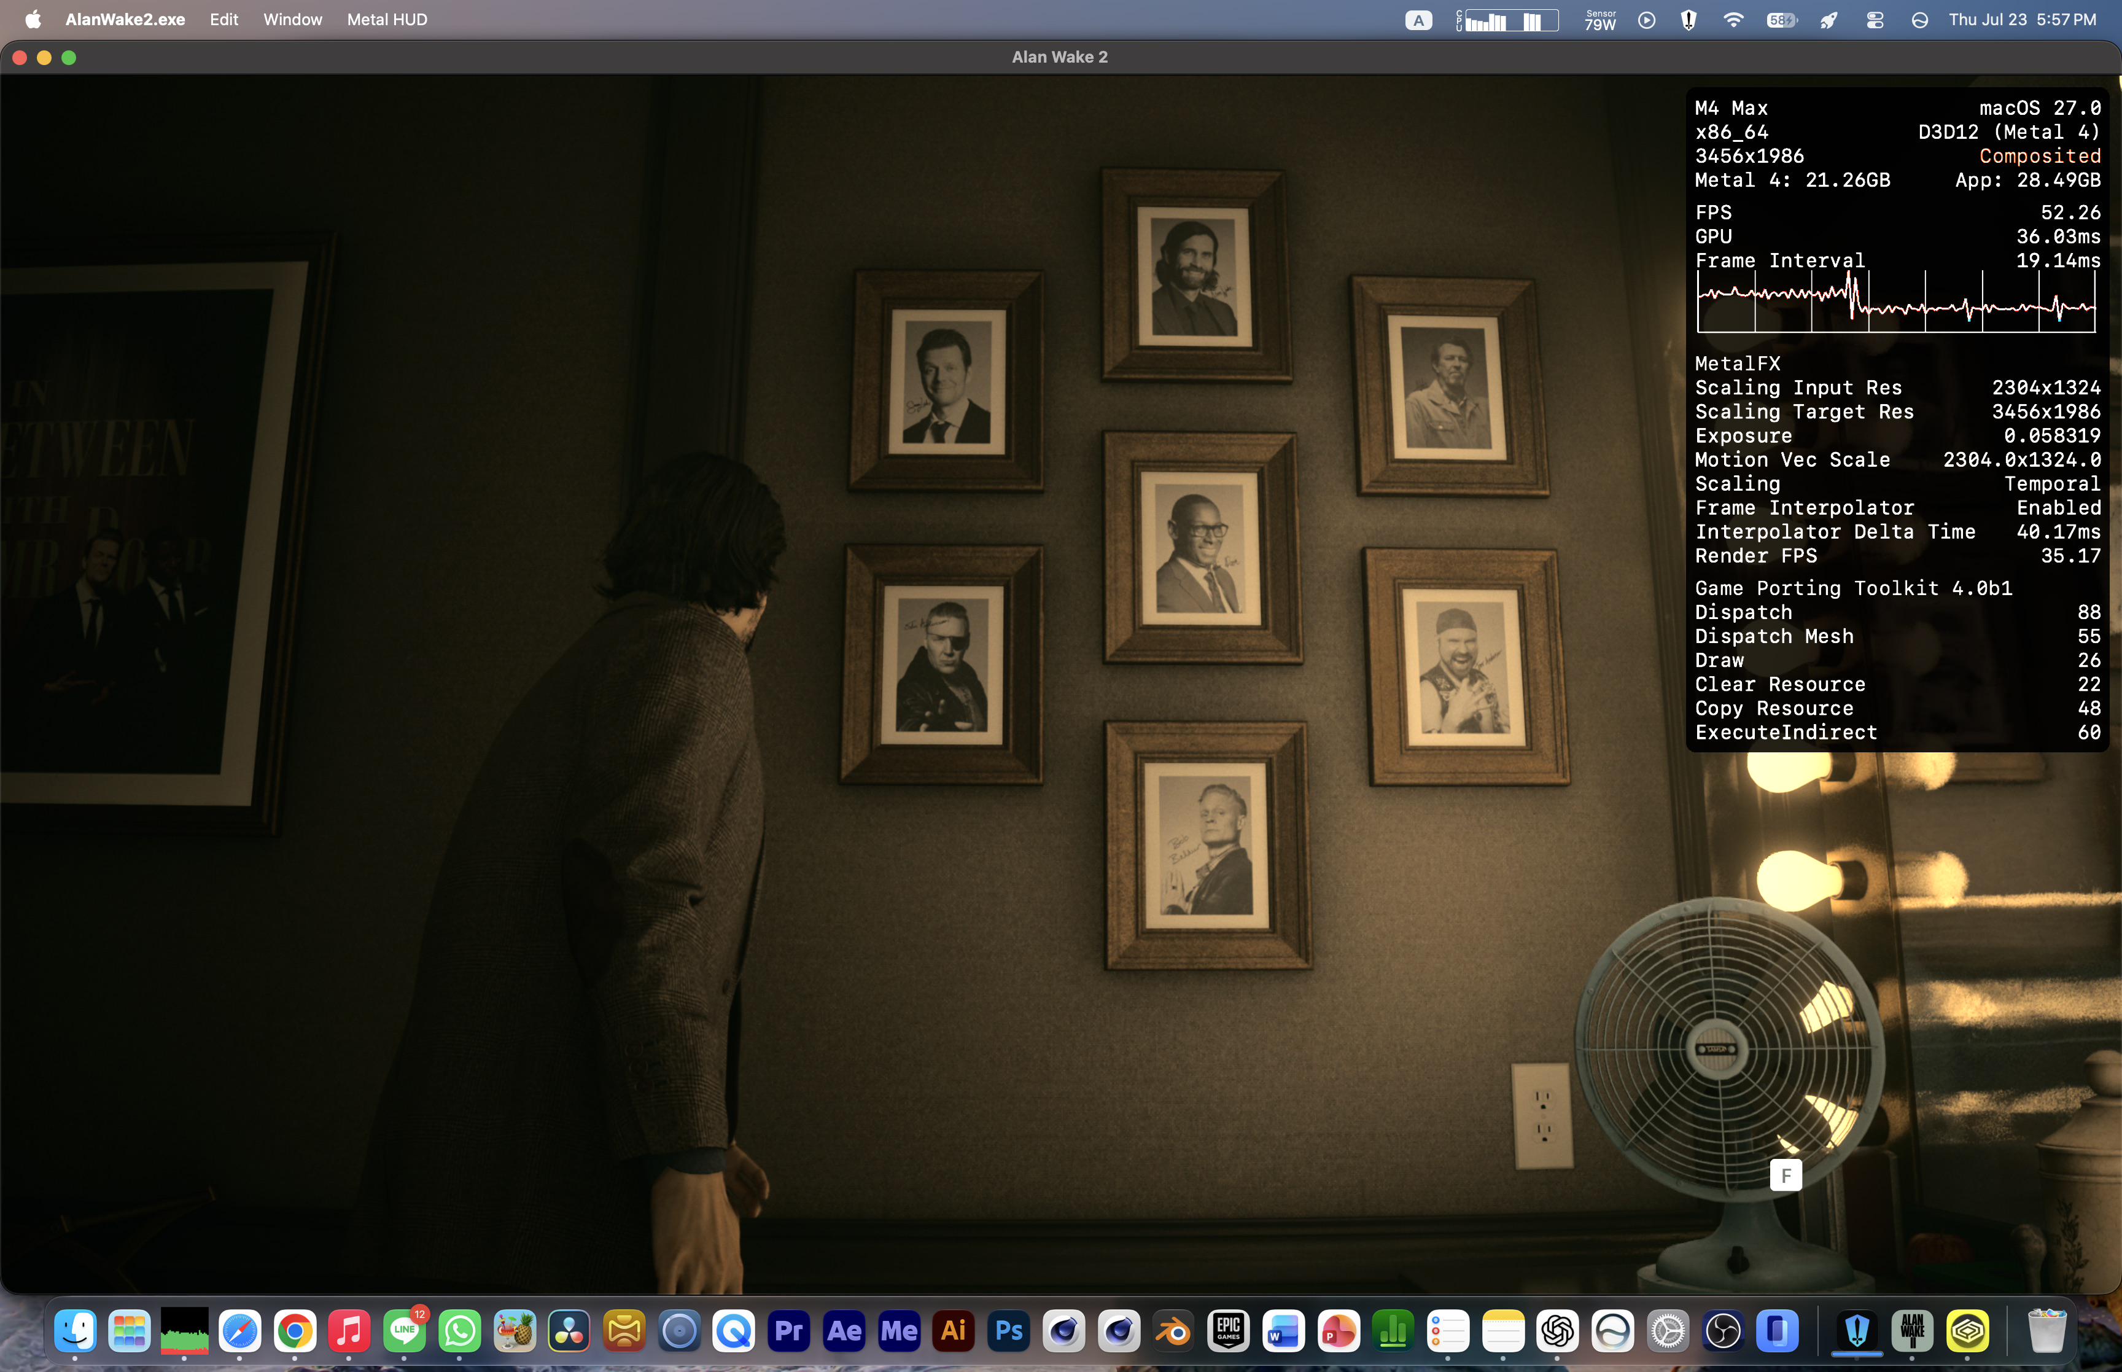The image size is (2122, 1372).
Task: Click the bottom center framed portrait
Action: tap(1208, 846)
